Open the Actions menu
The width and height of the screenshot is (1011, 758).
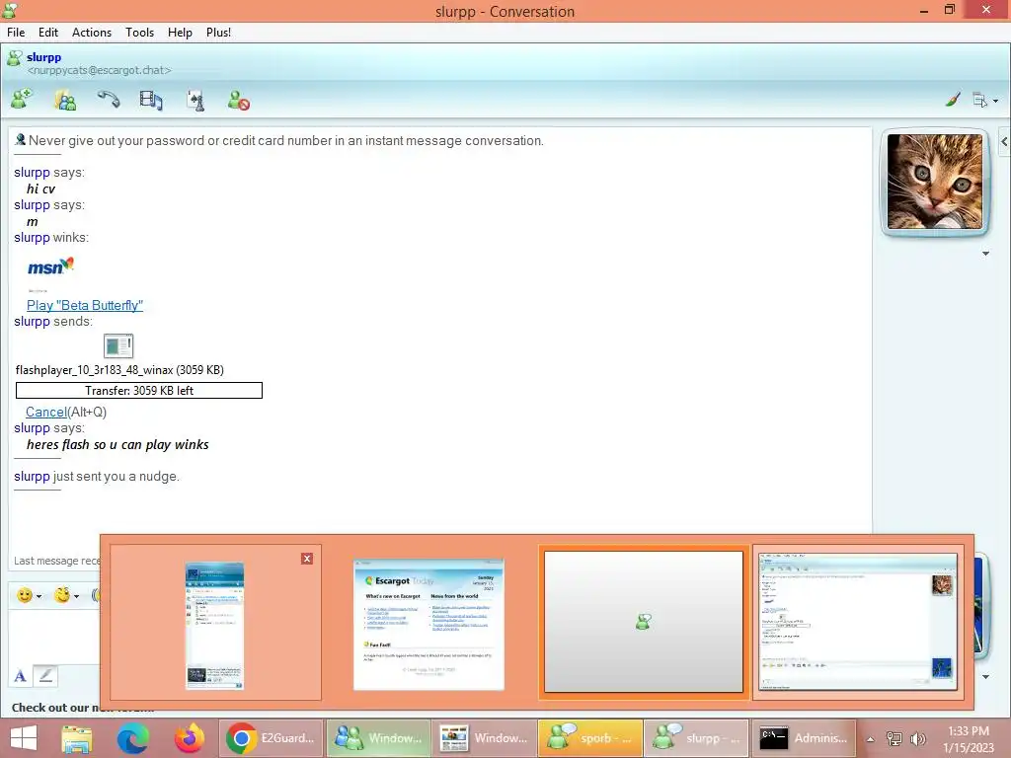[92, 33]
